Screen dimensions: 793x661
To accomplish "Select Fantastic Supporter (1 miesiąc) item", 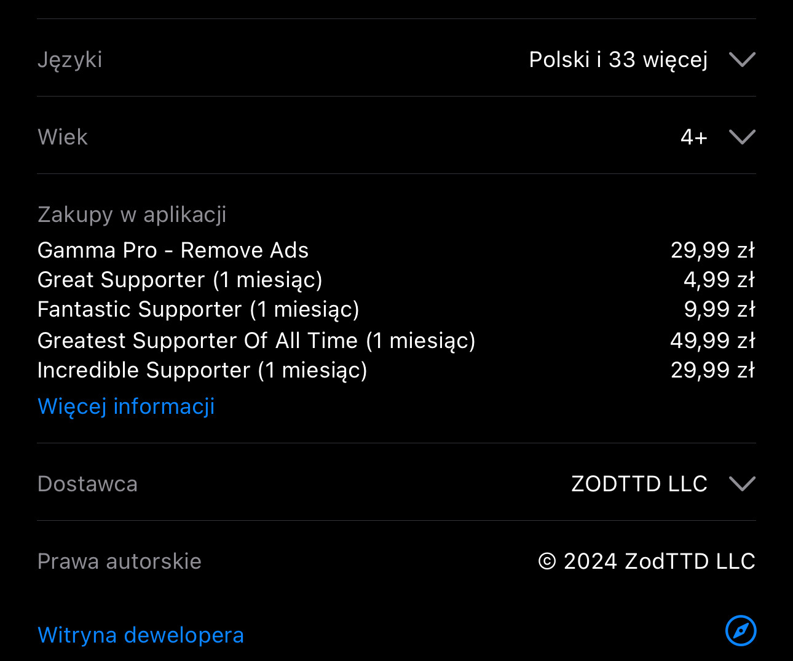I will click(198, 309).
